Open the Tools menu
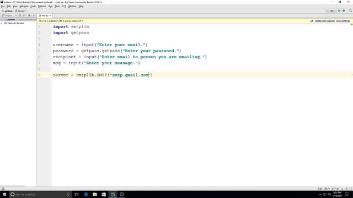The width and height of the screenshot is (353, 198). pos(57,6)
